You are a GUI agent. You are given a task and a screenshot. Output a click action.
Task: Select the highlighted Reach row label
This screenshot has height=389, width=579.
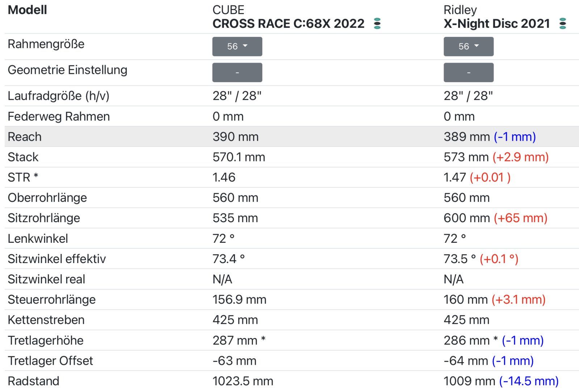[x=25, y=137]
